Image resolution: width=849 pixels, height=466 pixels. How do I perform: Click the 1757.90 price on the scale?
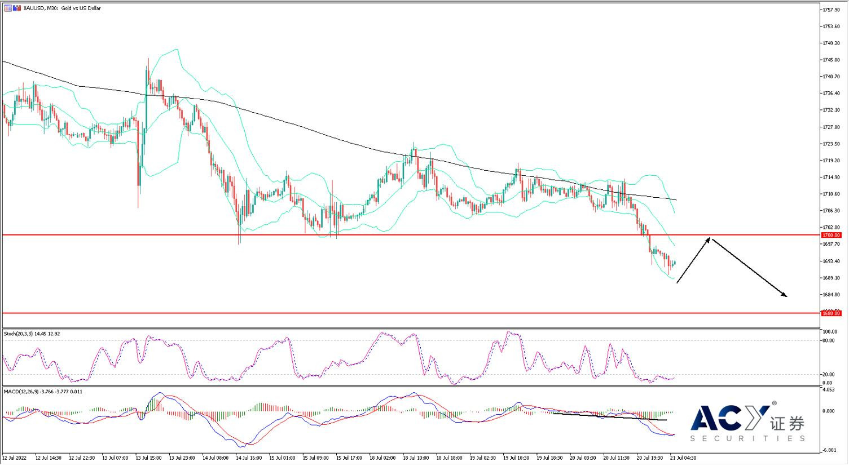[832, 10]
